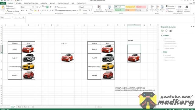This screenshot has width=195, height=110.
Task: Open Effects pentagon tab in Format Shape pane
Action: pos(166,31)
